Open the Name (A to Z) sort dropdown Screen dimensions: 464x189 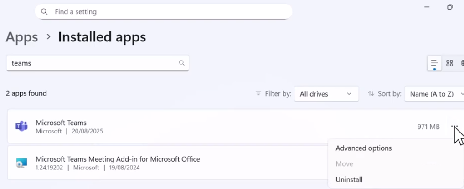[x=434, y=94]
